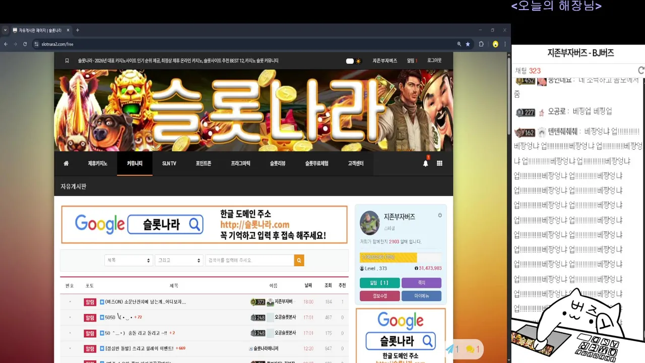Open the tab search dropdown arrow
This screenshot has height=363, width=645.
point(5,30)
